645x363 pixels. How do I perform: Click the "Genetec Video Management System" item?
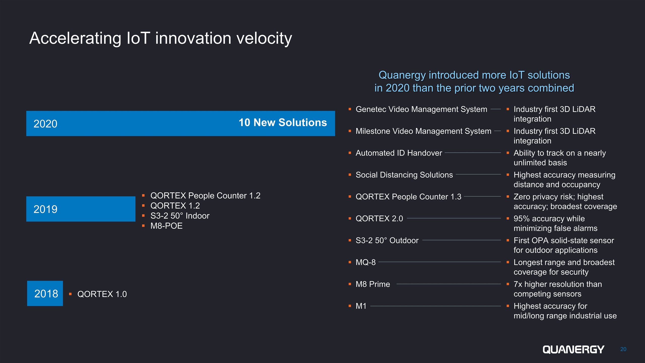point(421,109)
